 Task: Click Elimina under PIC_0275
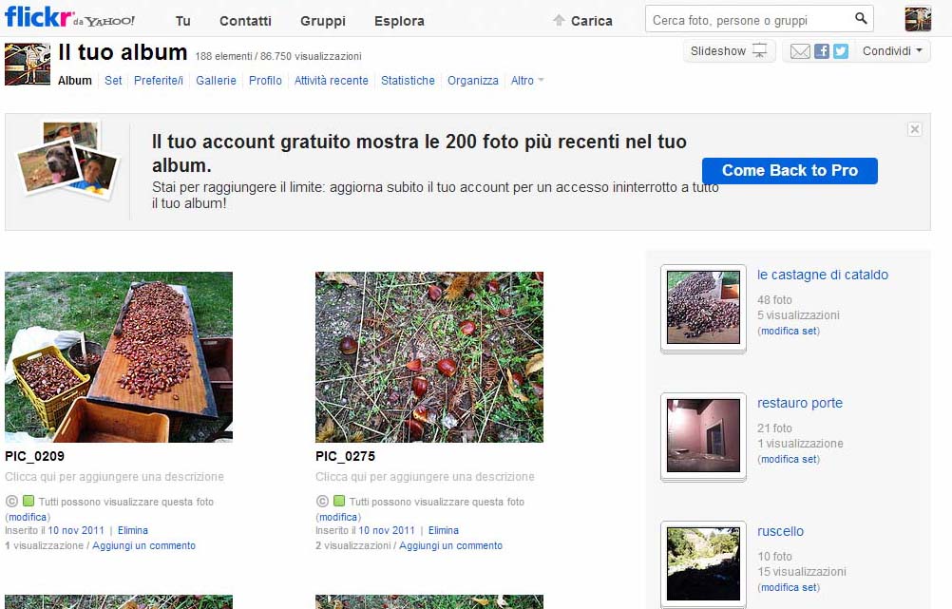pos(443,530)
